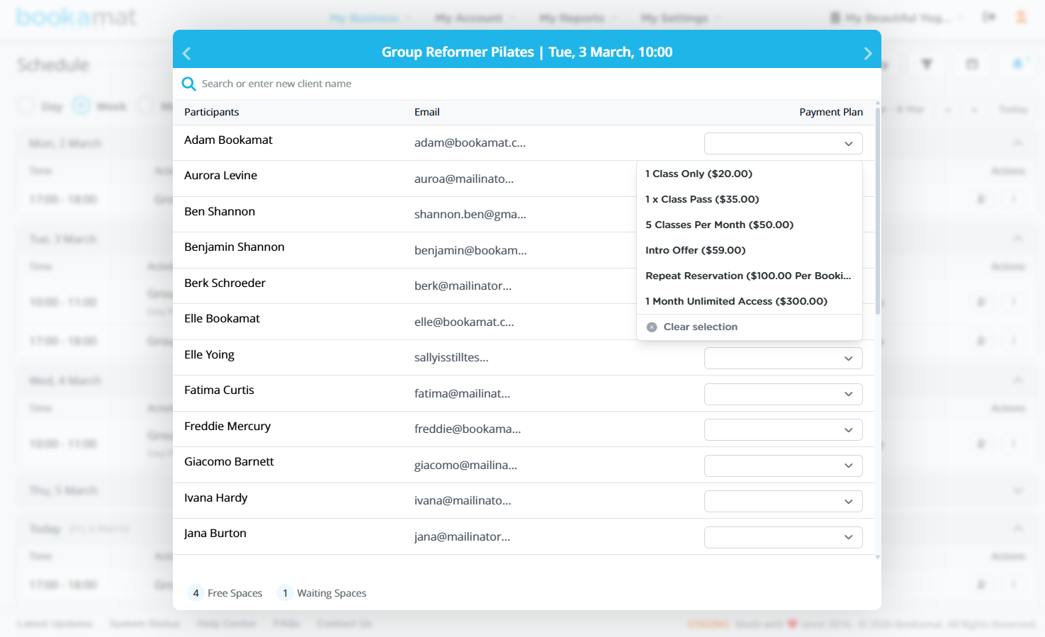Click the Payment Plan column header

pyautogui.click(x=831, y=112)
